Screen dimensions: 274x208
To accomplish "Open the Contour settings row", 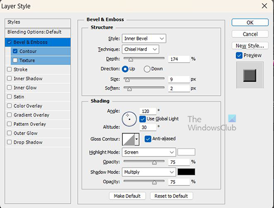I will coord(41,51).
